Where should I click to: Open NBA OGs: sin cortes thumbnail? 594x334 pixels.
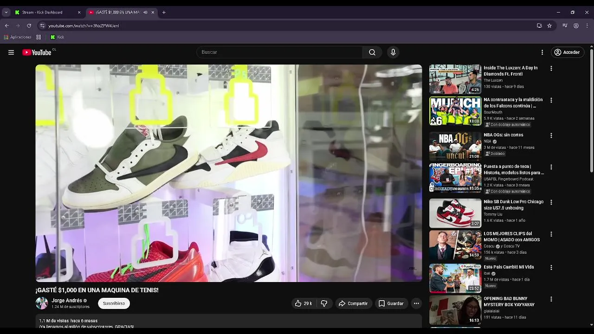click(x=455, y=146)
